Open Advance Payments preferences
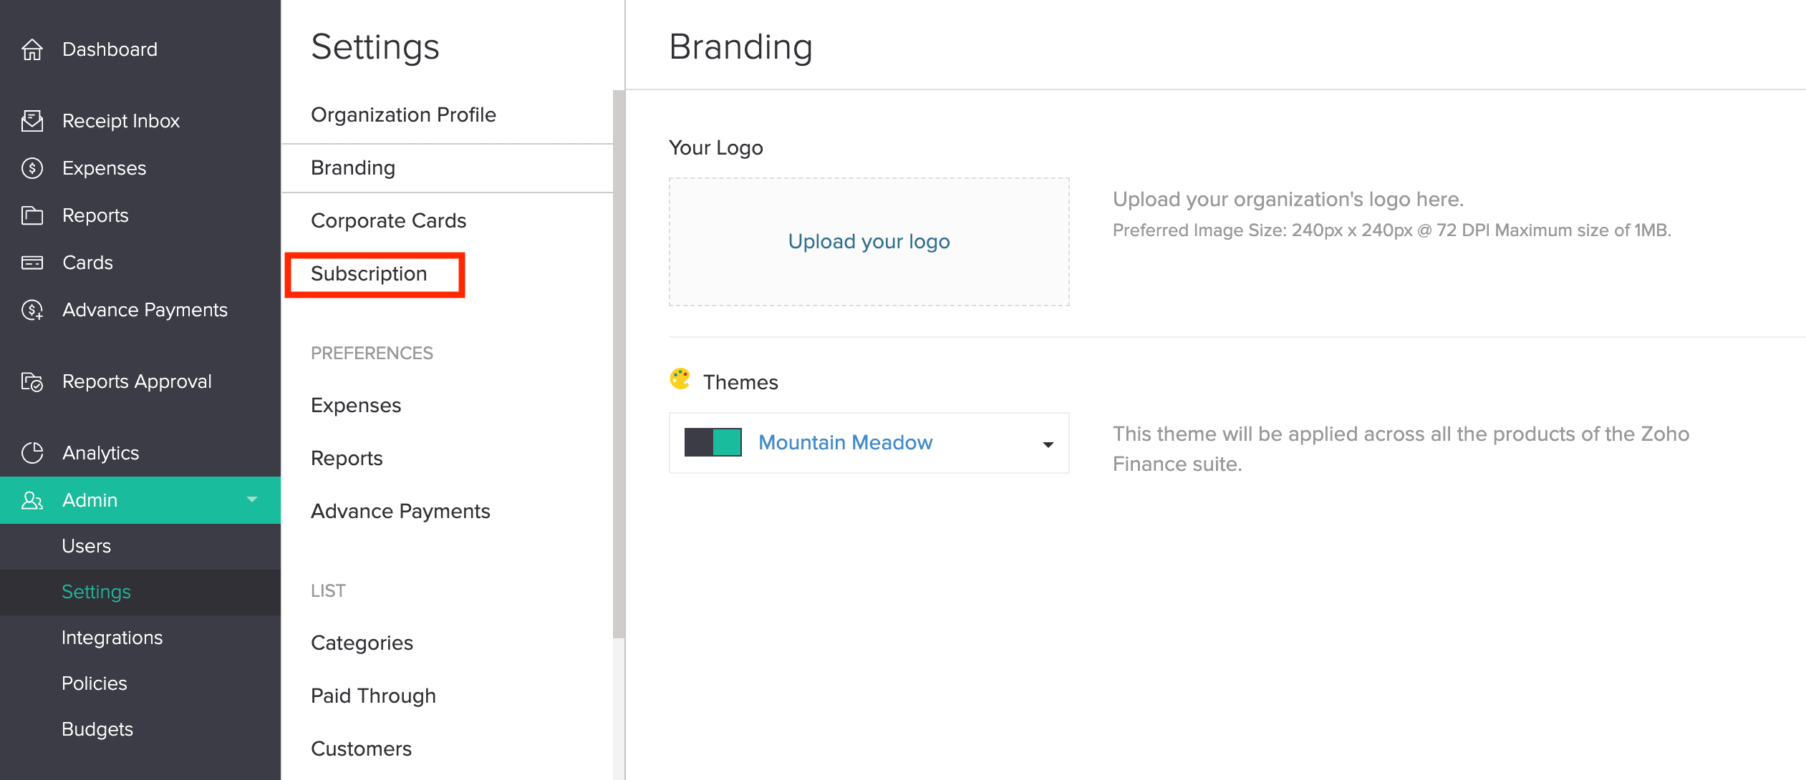The image size is (1806, 780). [x=400, y=511]
